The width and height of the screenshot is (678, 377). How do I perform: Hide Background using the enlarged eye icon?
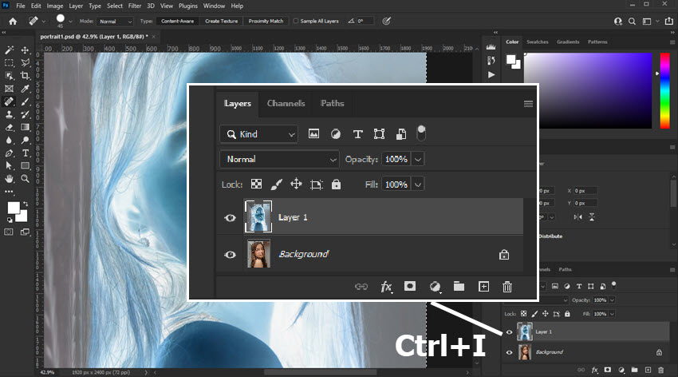[230, 255]
